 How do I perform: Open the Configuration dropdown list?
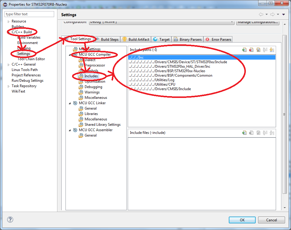click(232, 22)
